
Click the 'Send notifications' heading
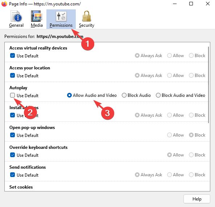pos(28,167)
